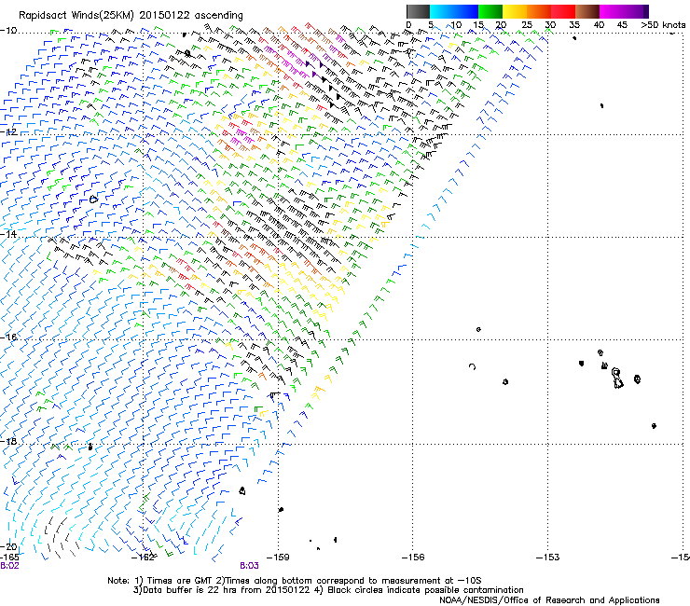
Task: Click the gray 0-5 knots legend swatch
Action: click(418, 11)
